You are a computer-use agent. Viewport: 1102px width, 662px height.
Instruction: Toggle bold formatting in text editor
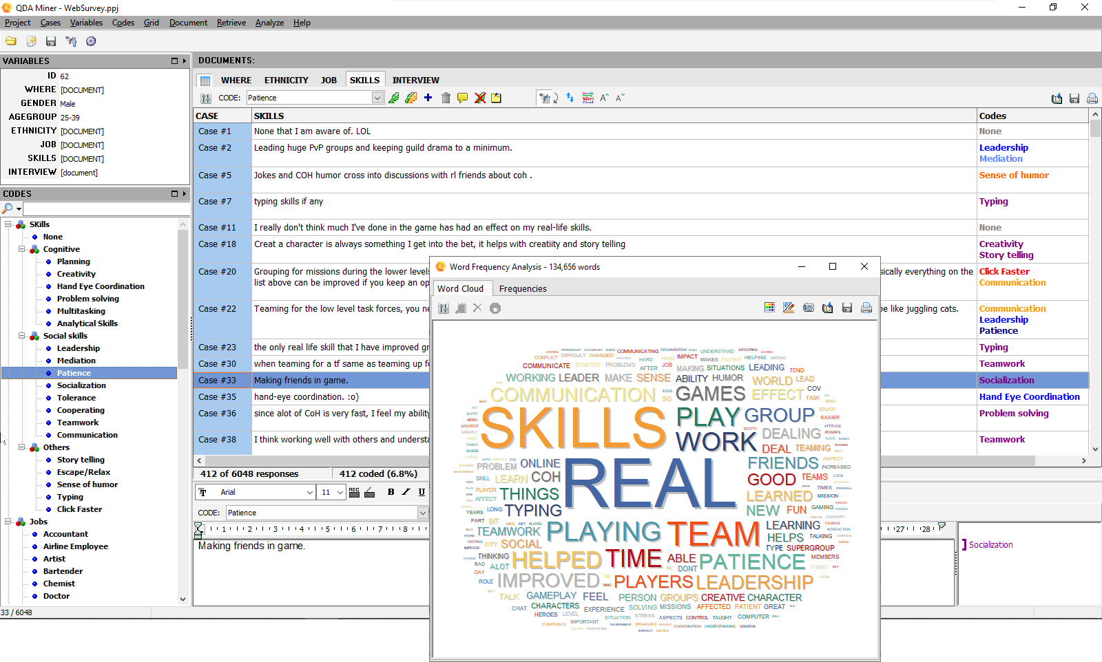pyautogui.click(x=391, y=492)
